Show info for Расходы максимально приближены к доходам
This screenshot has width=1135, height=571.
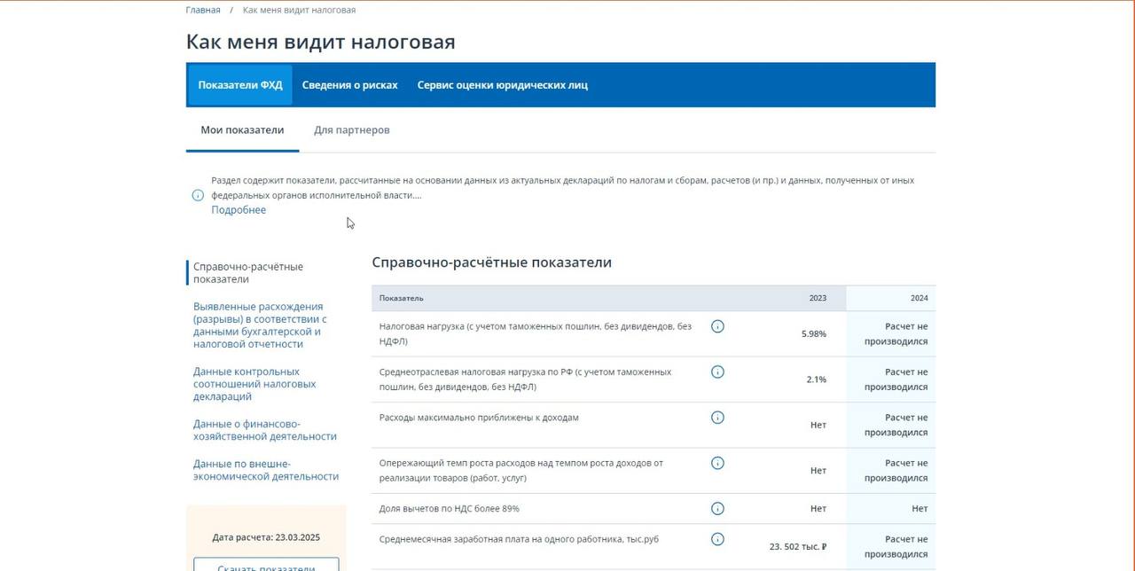(x=717, y=418)
